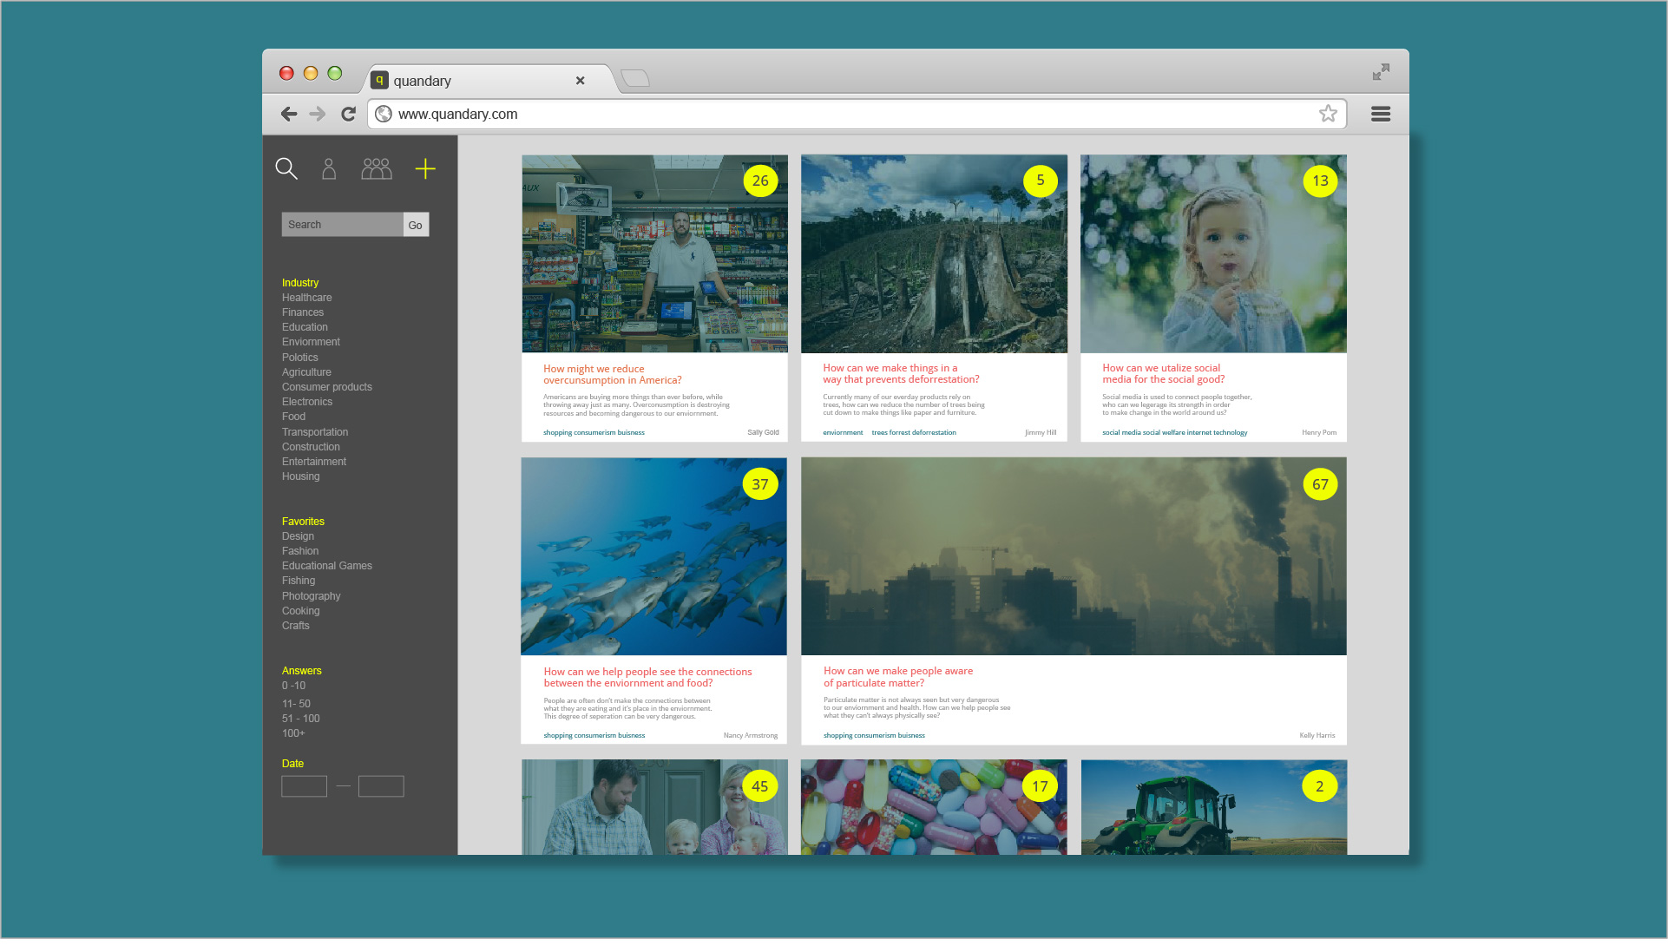The image size is (1668, 946).
Task: Click the address bar URL field
Action: tap(857, 114)
